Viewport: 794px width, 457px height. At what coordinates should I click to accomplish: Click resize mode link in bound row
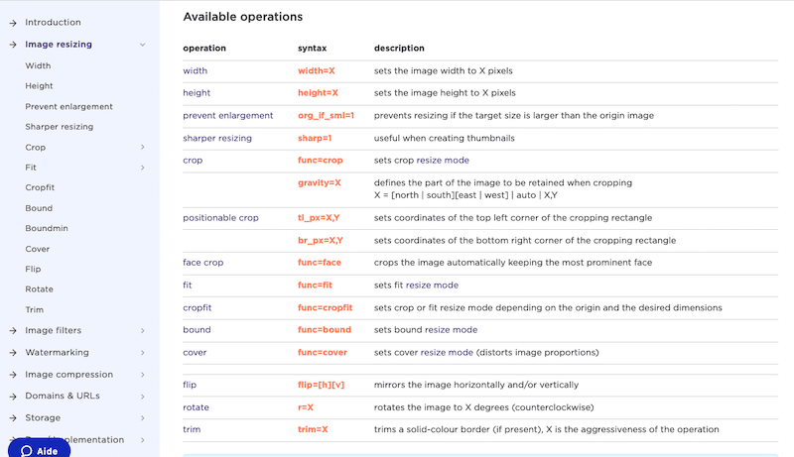pyautogui.click(x=452, y=329)
